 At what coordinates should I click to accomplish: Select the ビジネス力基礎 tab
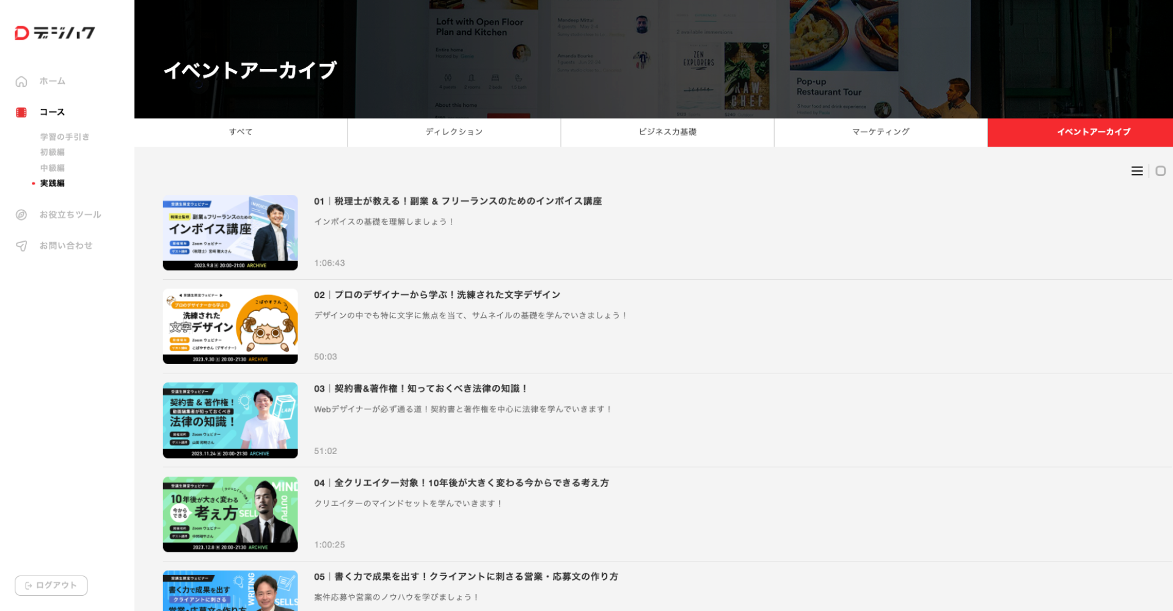click(667, 132)
